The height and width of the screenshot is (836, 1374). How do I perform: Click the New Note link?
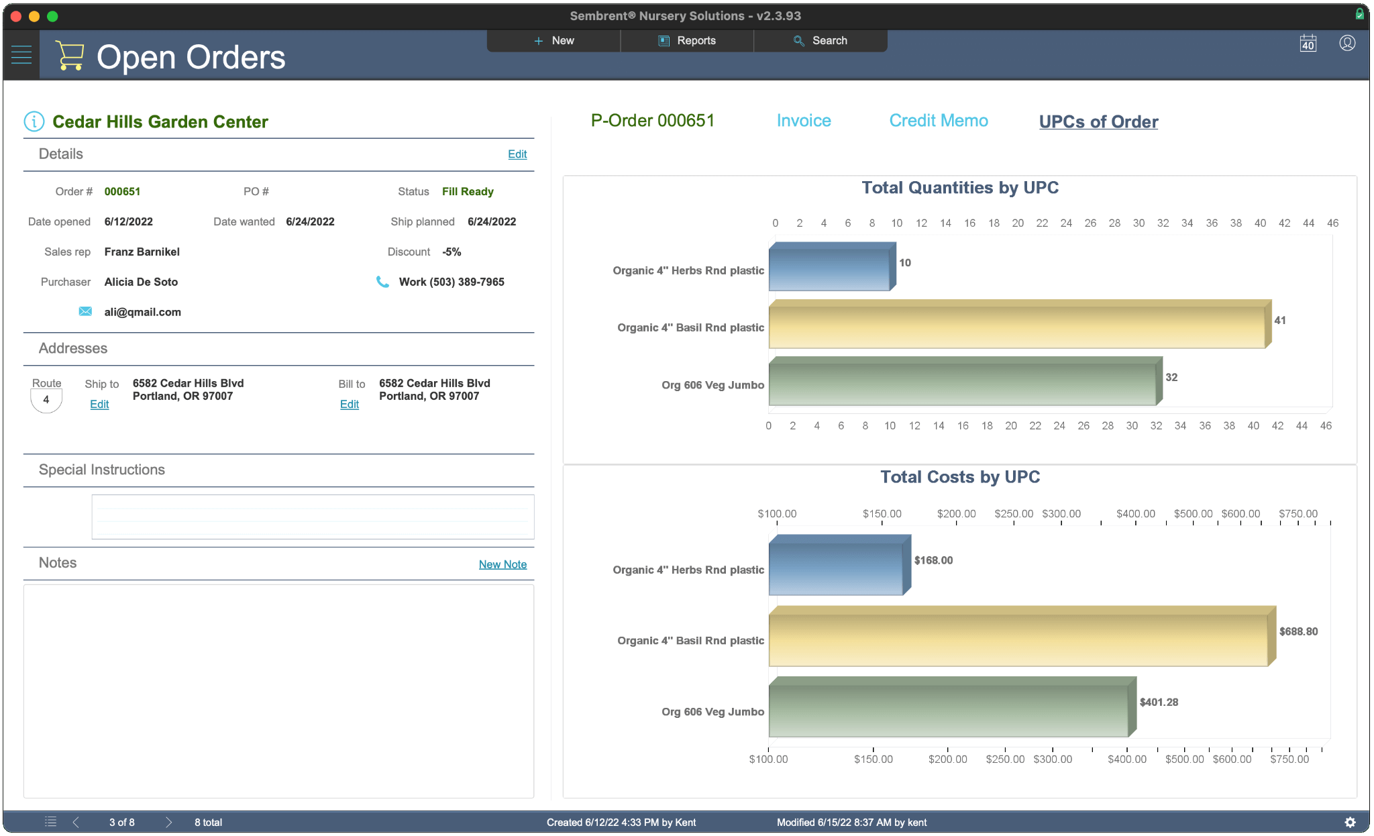[x=503, y=564]
